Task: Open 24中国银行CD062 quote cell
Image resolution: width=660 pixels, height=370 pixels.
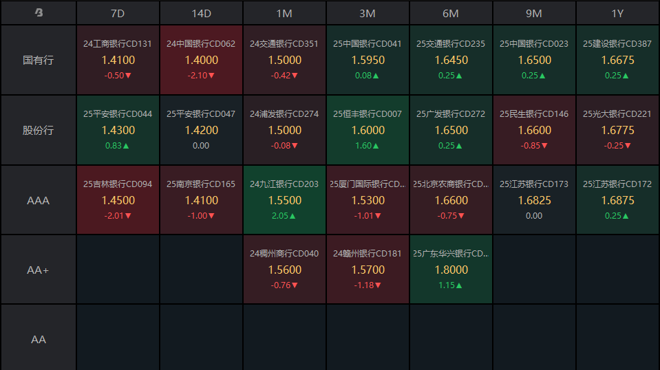Action: pos(201,60)
